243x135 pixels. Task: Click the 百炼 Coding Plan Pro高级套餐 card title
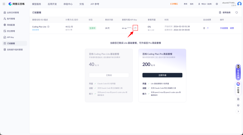[157, 54]
